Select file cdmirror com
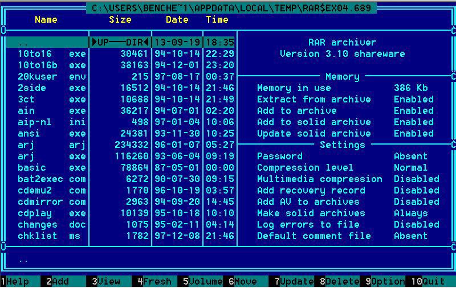456x288 pixels. click(120, 202)
